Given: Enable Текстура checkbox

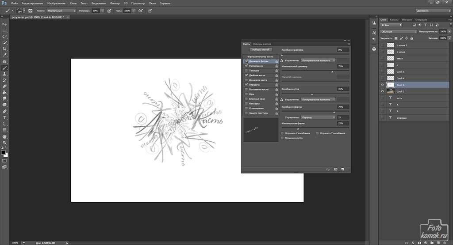Looking at the screenshot, I should click(x=246, y=71).
